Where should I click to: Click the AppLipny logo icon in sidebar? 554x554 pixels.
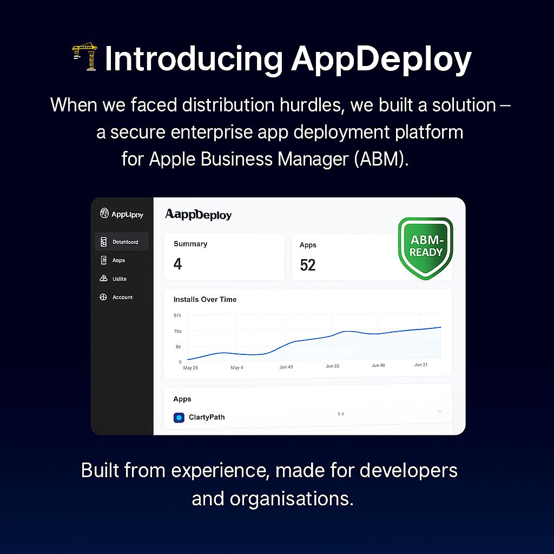tap(104, 214)
